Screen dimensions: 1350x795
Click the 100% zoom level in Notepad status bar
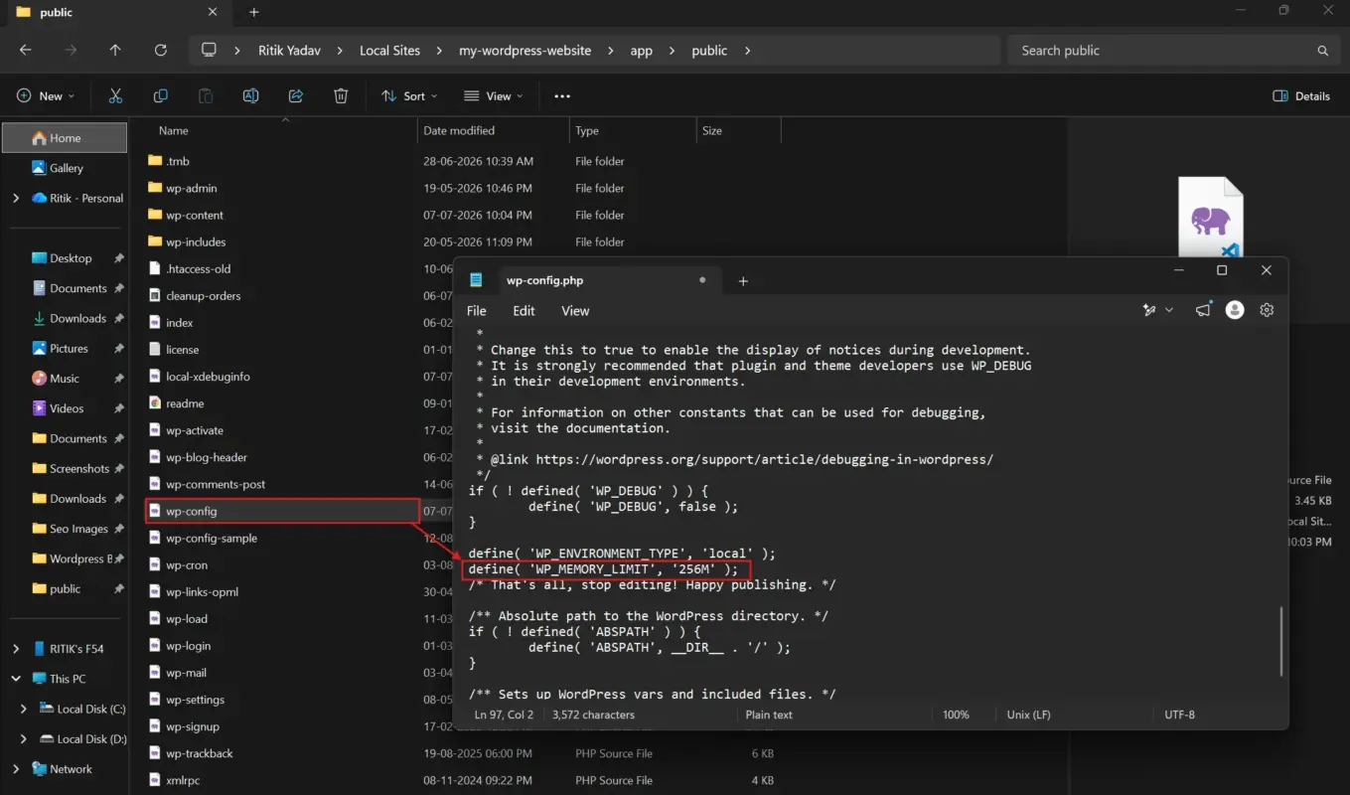pos(956,715)
